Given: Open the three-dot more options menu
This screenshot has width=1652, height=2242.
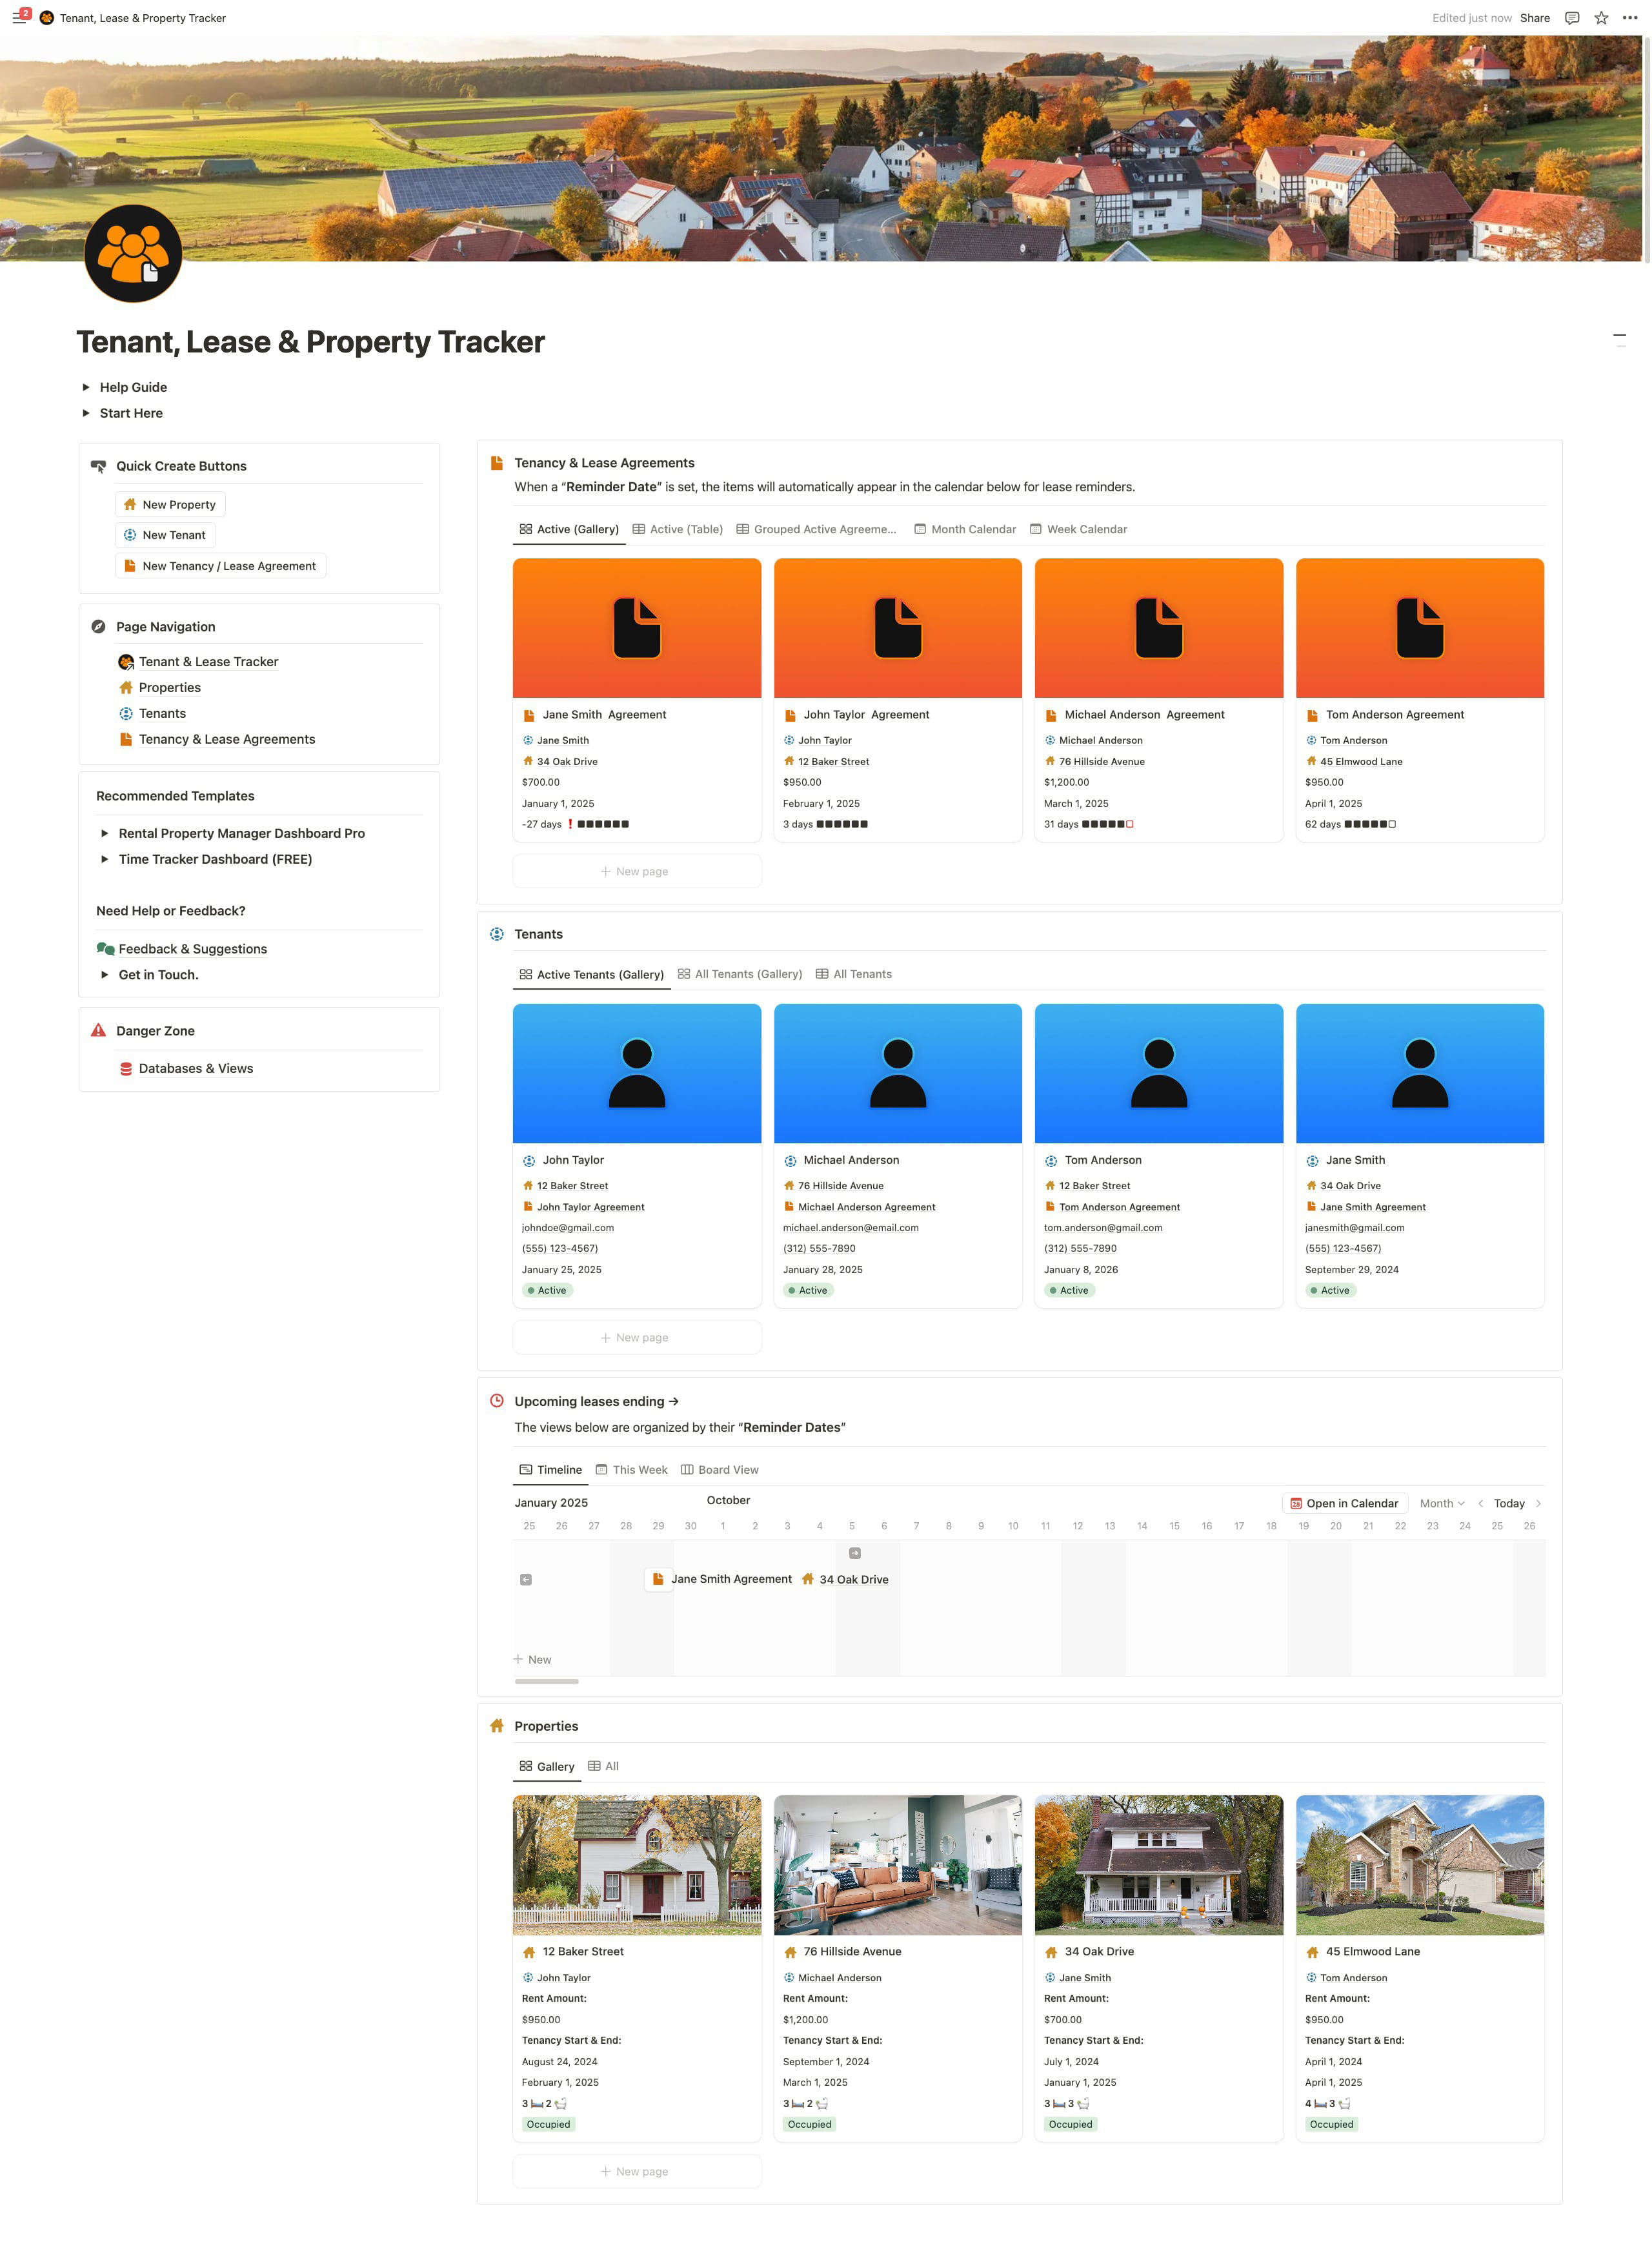Looking at the screenshot, I should pyautogui.click(x=1630, y=18).
